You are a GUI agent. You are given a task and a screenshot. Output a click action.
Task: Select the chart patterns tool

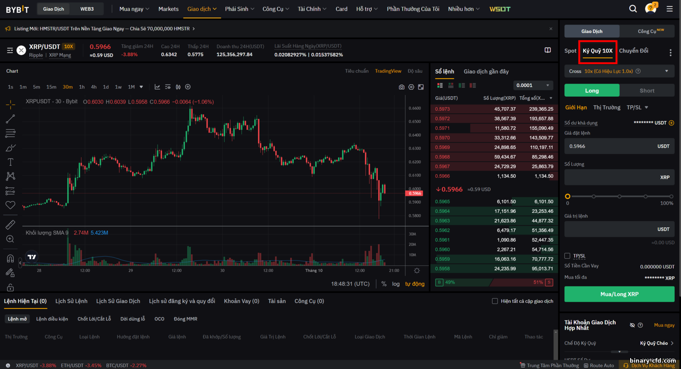10,176
